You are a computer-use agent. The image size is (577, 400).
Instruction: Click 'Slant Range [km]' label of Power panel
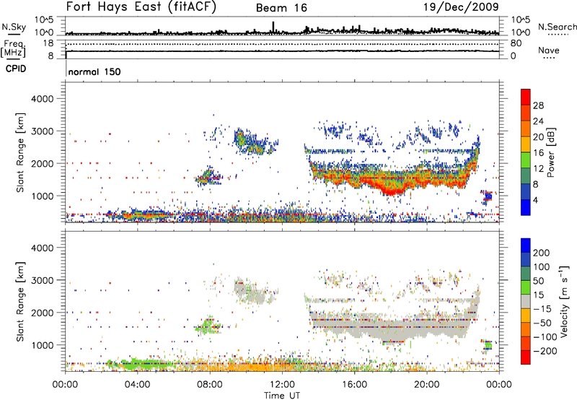coord(21,152)
